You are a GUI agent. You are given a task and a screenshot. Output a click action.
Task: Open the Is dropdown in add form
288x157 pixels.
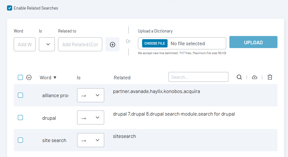[x=47, y=44]
